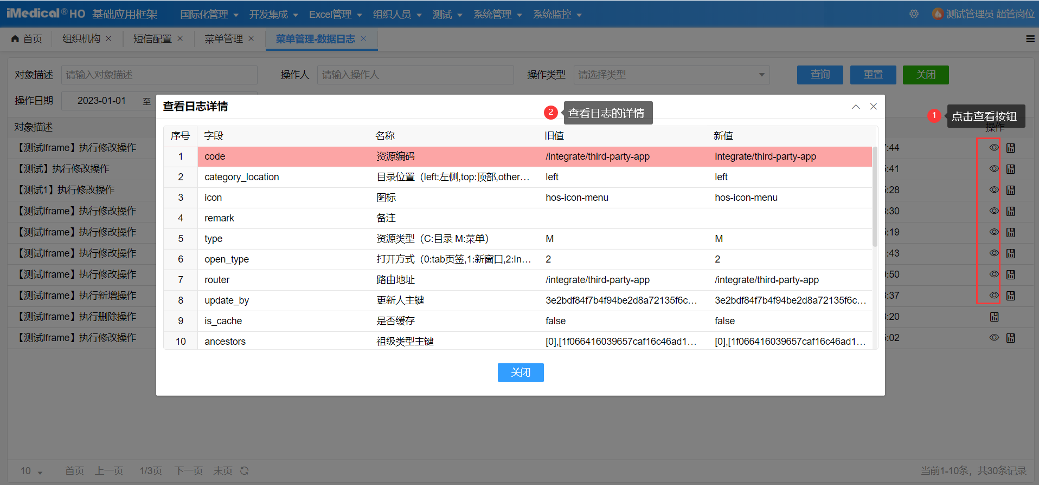The image size is (1039, 485).
Task: Go to 末页 in the pagination
Action: pos(223,471)
